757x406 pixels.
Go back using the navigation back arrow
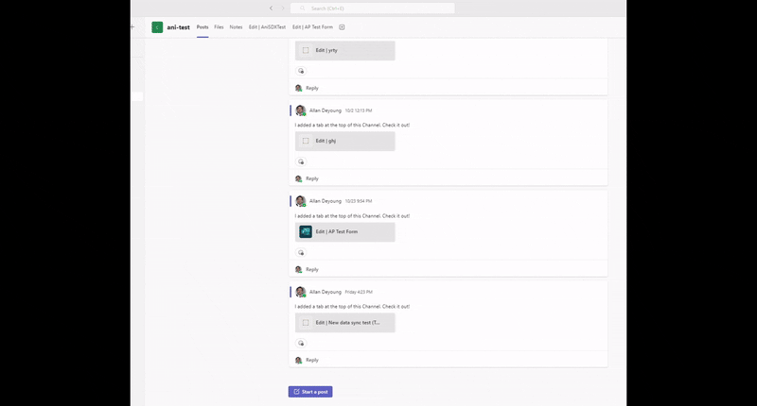pyautogui.click(x=271, y=8)
